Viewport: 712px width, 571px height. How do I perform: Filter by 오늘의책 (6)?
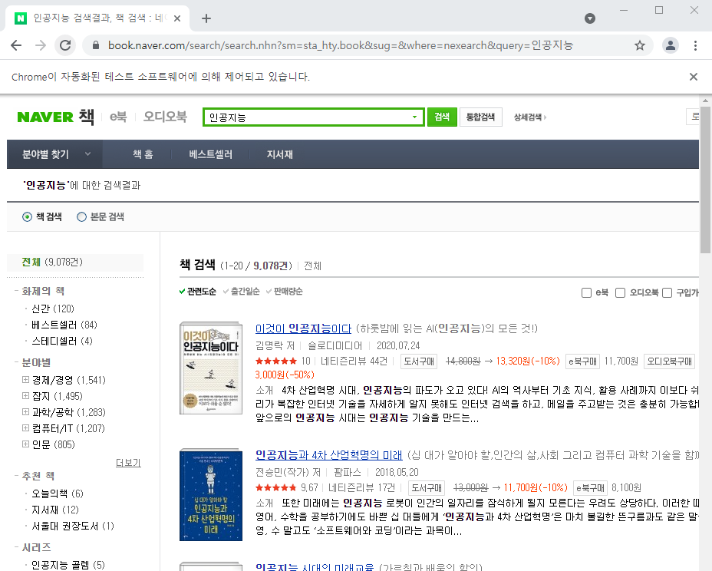[x=58, y=493]
